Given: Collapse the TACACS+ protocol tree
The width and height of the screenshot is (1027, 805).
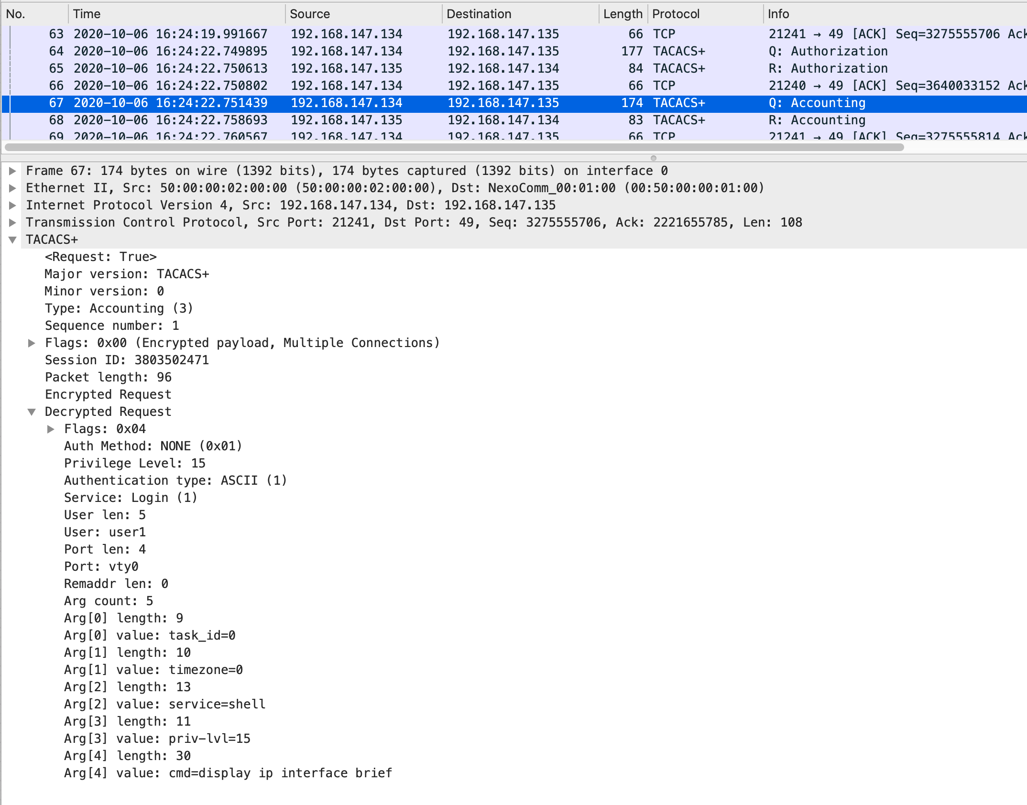Looking at the screenshot, I should pyautogui.click(x=13, y=239).
